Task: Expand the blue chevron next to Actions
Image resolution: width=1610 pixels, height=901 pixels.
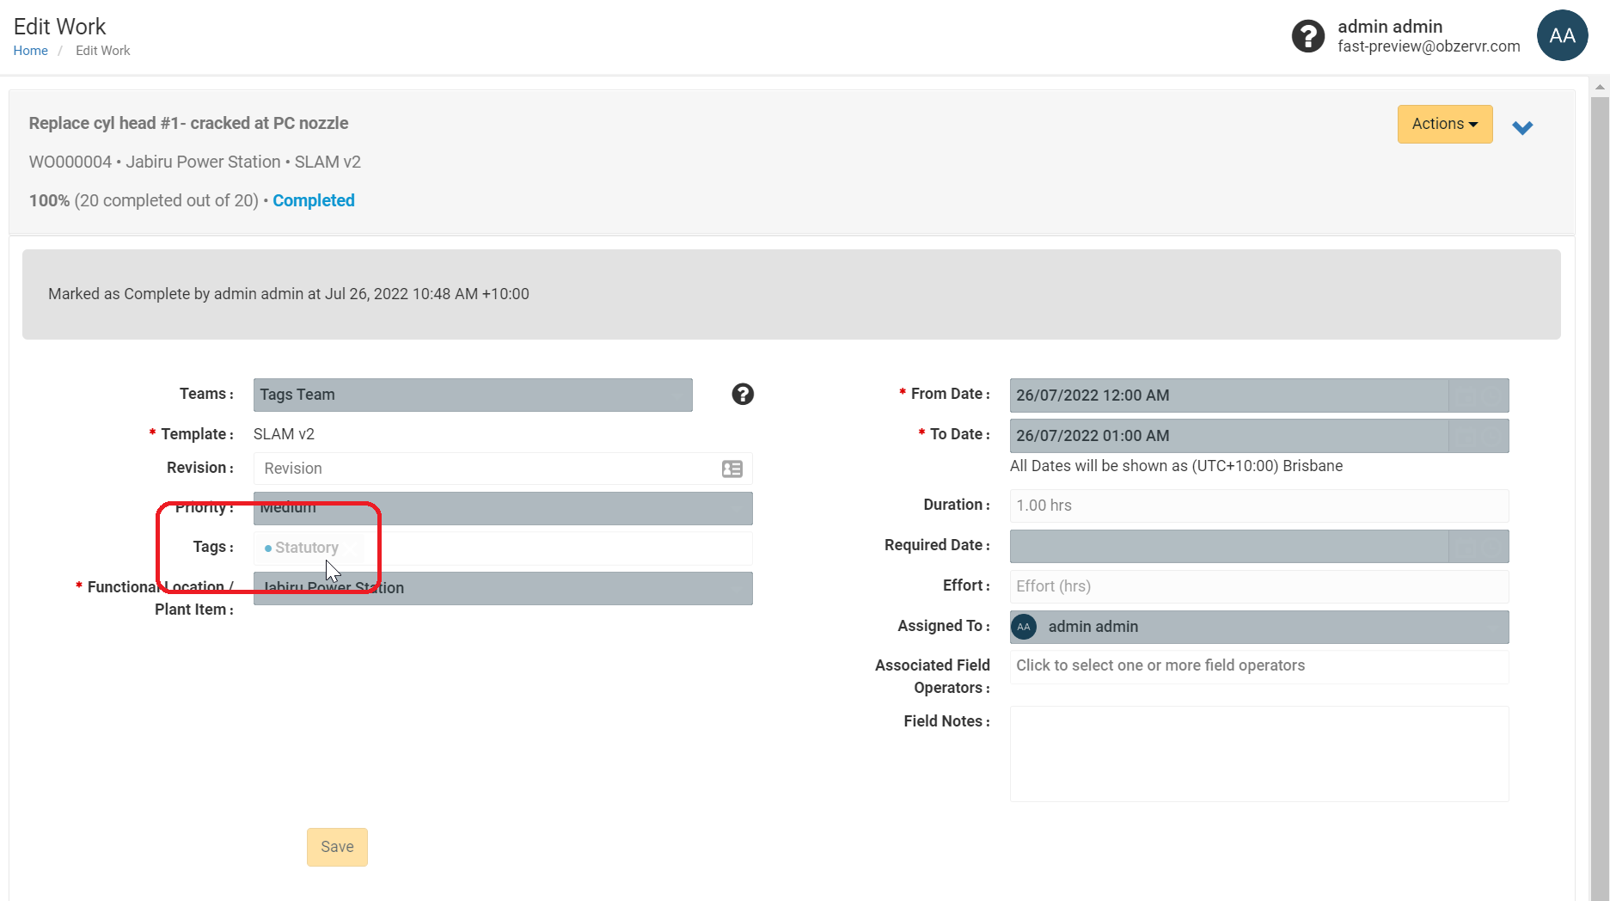Action: (x=1522, y=128)
